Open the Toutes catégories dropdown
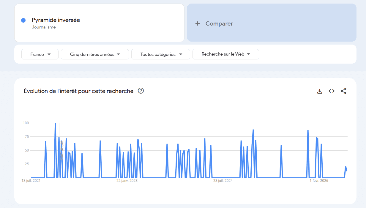Viewport: 366px width, 208px height. [161, 54]
